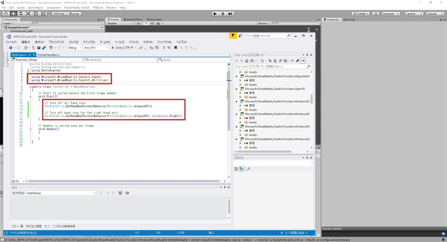
Task: Pause the Unity game
Action: click(223, 14)
